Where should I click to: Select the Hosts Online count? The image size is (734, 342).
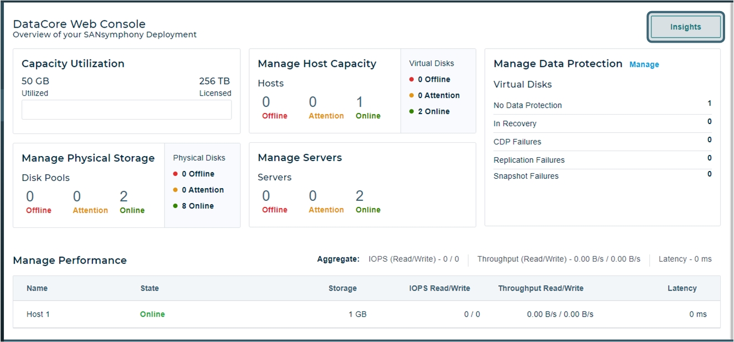[360, 102]
